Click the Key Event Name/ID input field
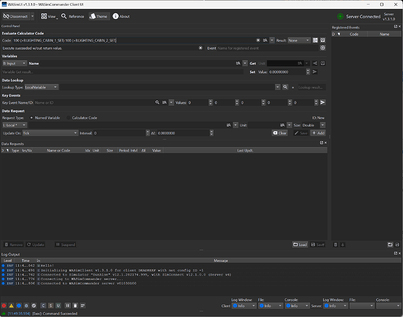 [x=94, y=103]
